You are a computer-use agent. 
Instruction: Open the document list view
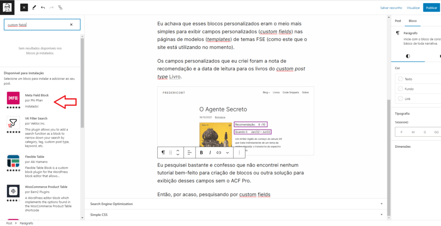coord(60,8)
